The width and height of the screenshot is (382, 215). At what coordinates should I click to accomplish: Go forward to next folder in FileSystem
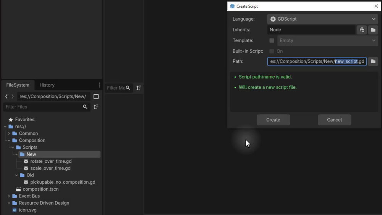pos(13,96)
